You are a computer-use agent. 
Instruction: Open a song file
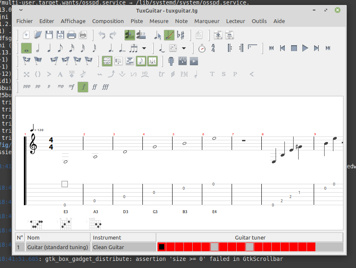38,35
